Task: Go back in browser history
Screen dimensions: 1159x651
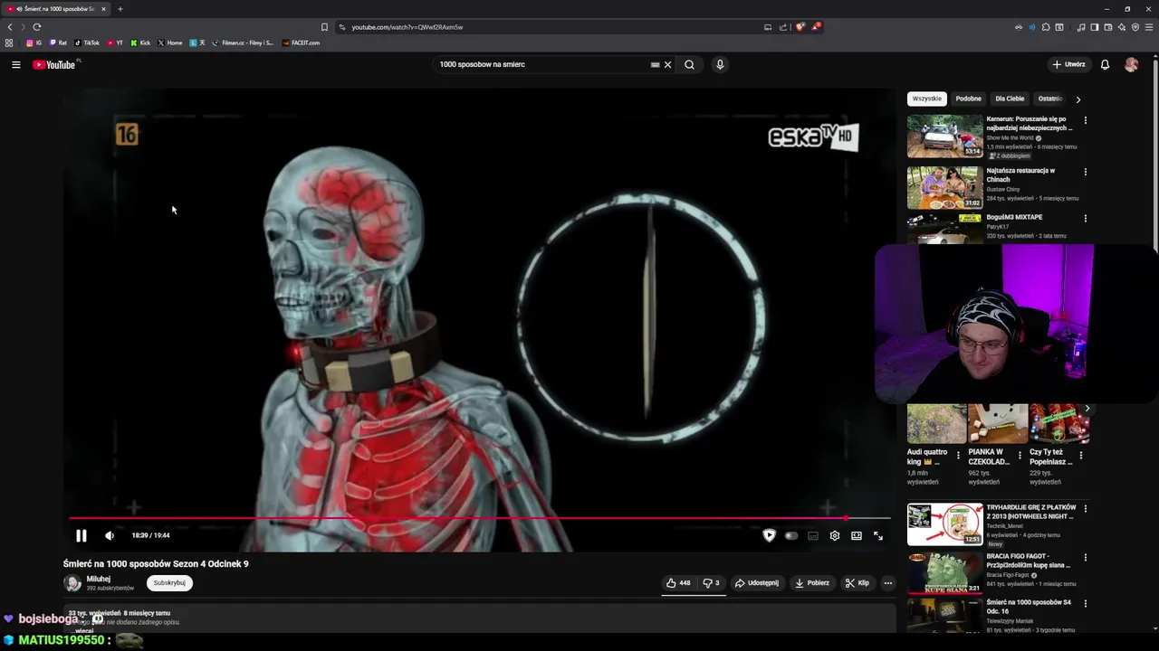Action: (10, 27)
